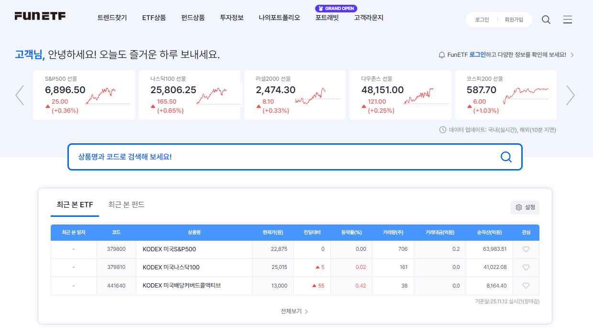Sort by 거래대금(억원) column header
Screen dimensions: 593x331
pos(440,233)
